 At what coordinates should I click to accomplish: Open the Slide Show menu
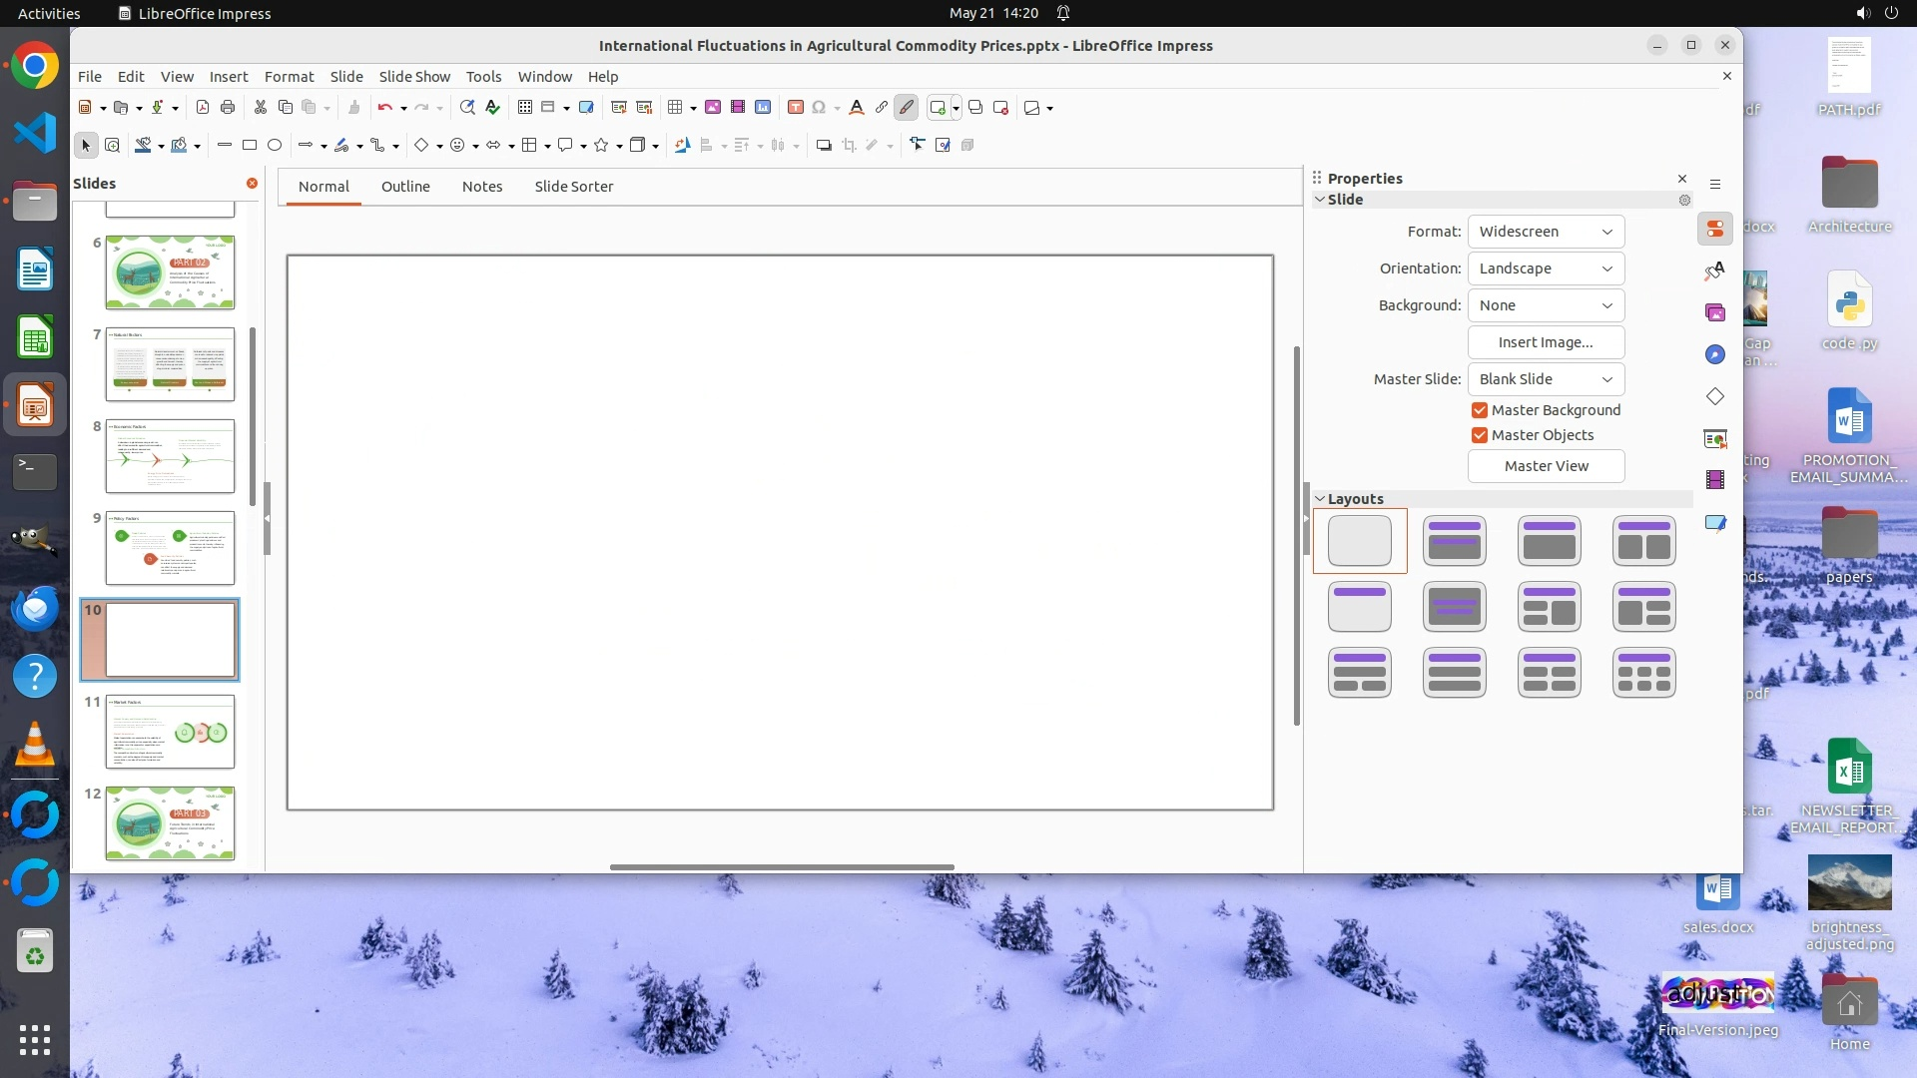click(x=414, y=77)
